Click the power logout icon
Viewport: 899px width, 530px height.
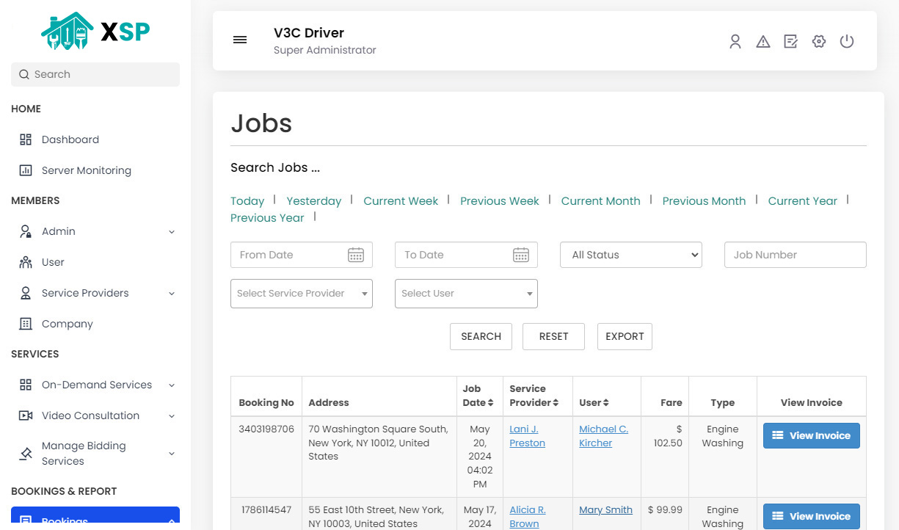click(847, 42)
